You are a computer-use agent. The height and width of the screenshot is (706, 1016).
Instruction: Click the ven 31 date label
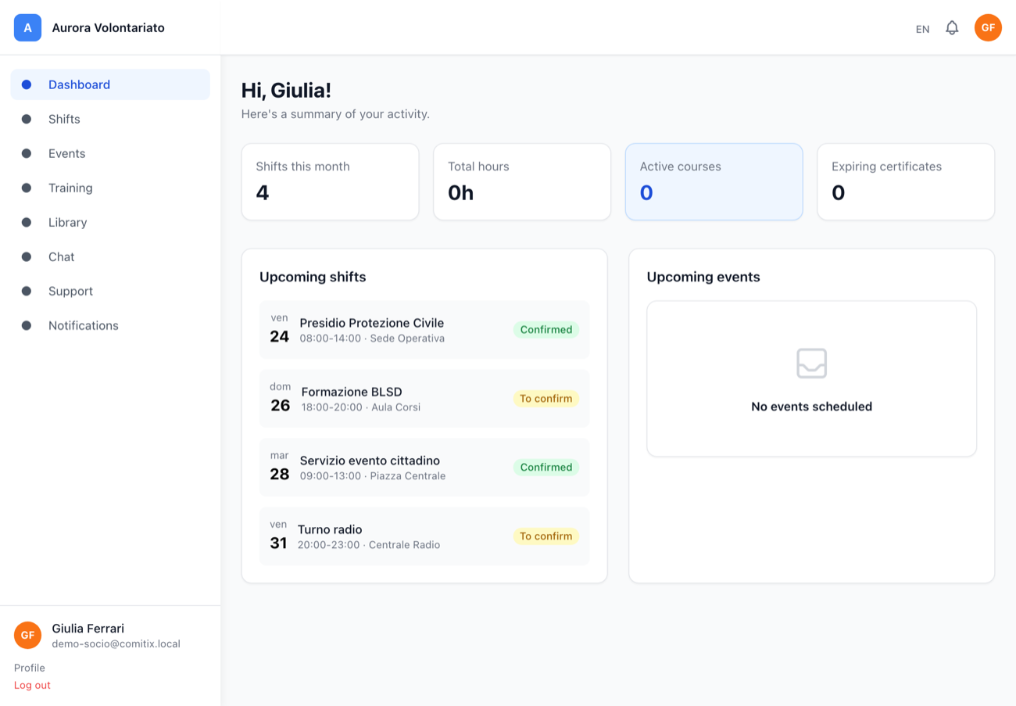pos(279,536)
